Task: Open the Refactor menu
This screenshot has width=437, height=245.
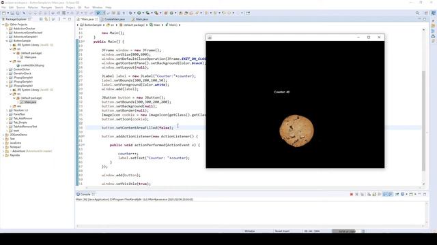Action: (x=33, y=7)
